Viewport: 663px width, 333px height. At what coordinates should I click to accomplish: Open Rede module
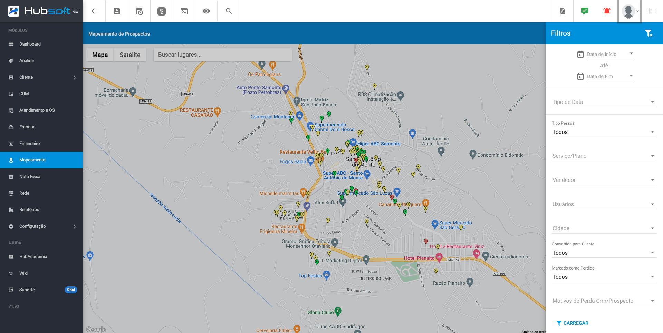tap(41, 193)
